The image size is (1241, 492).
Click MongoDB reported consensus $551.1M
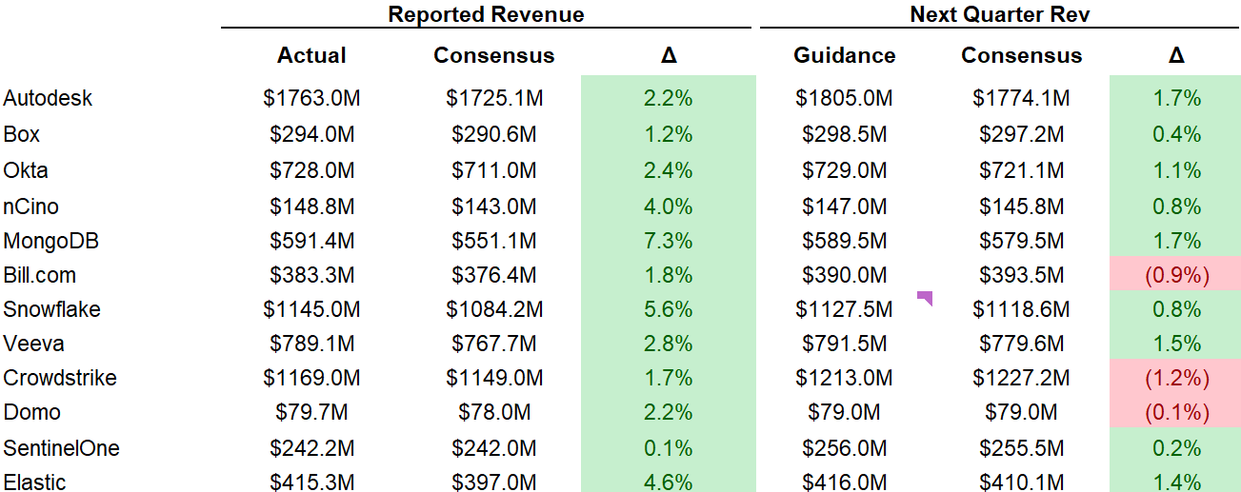point(494,241)
